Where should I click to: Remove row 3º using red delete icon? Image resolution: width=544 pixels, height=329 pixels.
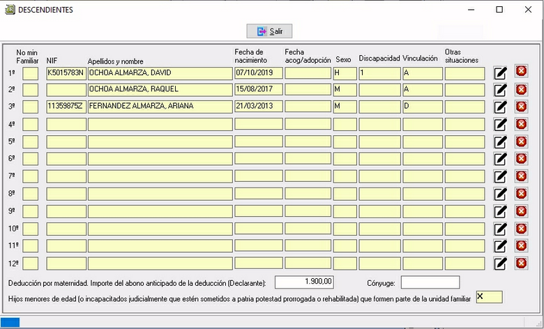[x=521, y=107]
